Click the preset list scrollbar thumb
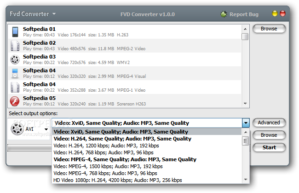 tap(246, 141)
